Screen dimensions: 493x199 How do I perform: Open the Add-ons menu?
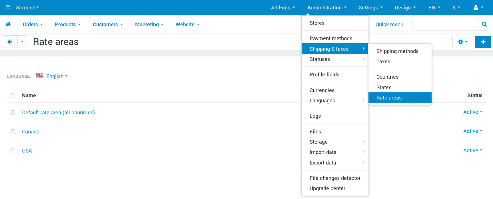[x=283, y=8]
